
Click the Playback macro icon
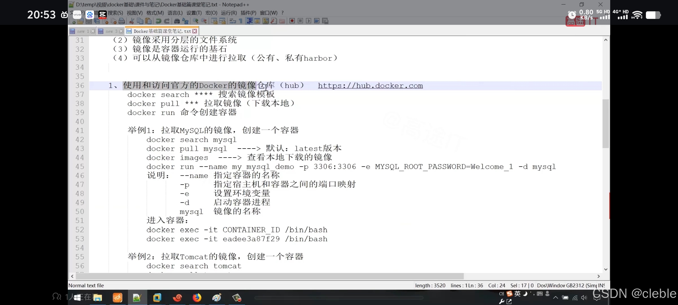308,21
